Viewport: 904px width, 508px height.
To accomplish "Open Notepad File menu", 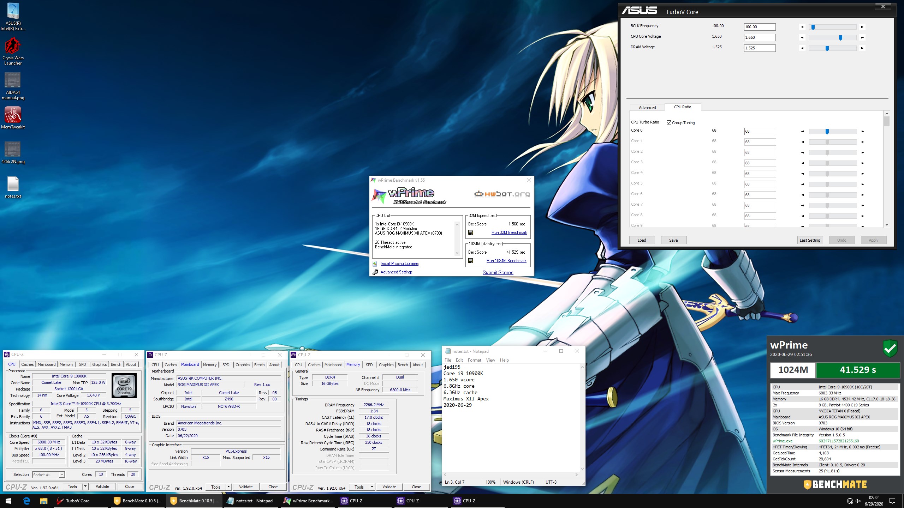I will click(447, 360).
